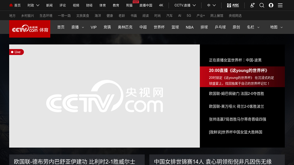Select the VIP tab

click(94, 27)
